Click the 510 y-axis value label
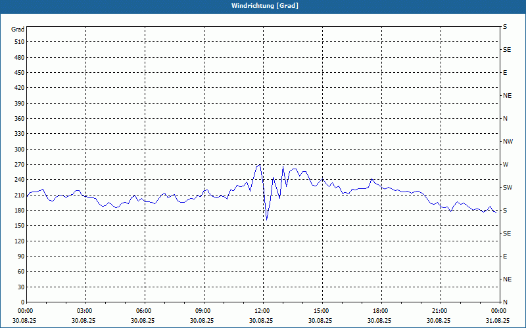 pyautogui.click(x=20, y=42)
